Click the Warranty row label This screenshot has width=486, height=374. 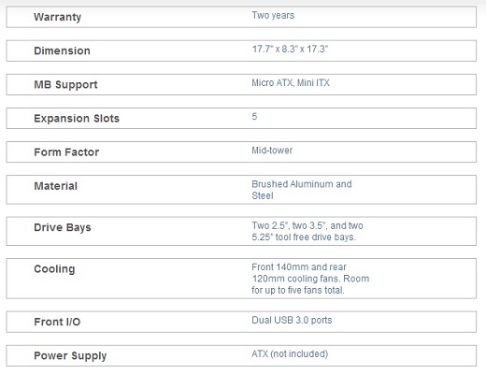(x=58, y=17)
